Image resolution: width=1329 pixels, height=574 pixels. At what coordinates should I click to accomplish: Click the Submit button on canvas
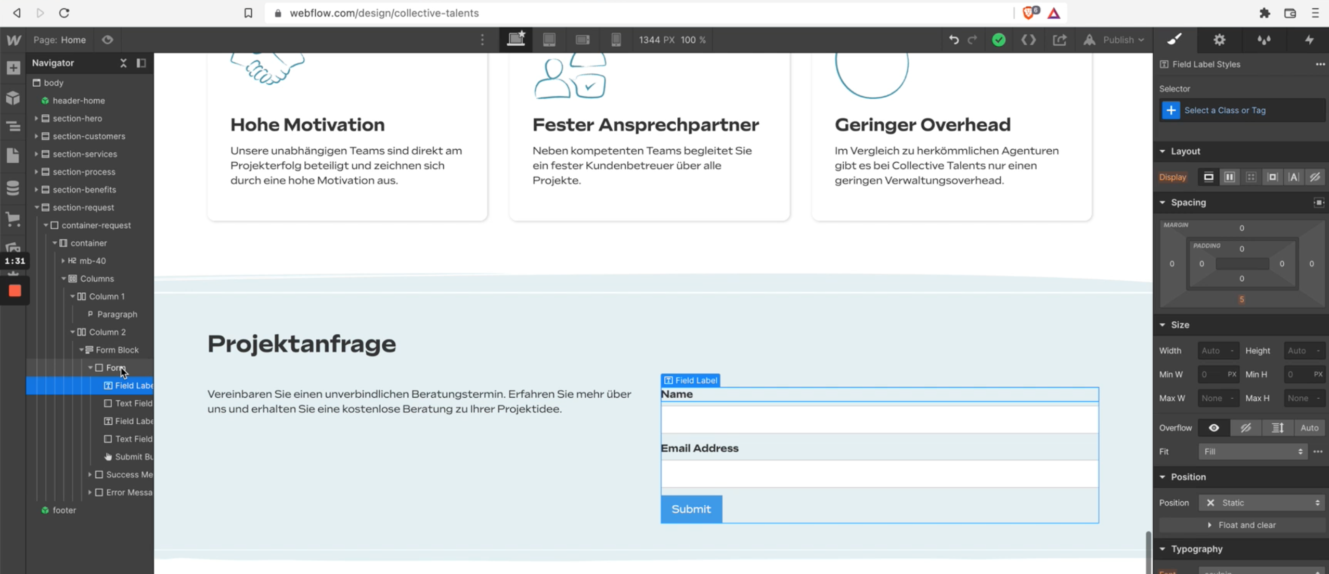[691, 509]
